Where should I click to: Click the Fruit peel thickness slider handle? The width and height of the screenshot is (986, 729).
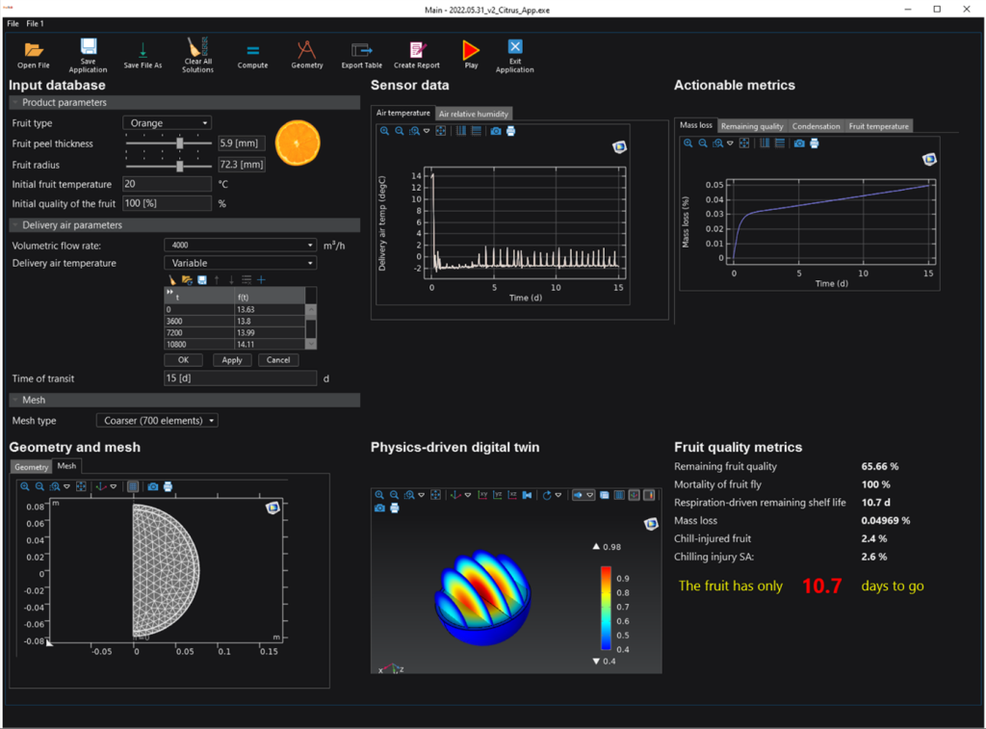click(x=180, y=143)
